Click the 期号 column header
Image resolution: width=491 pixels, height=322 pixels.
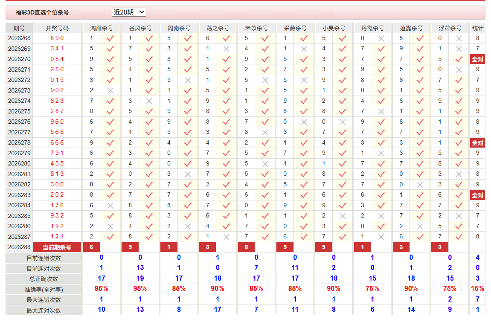coord(19,28)
